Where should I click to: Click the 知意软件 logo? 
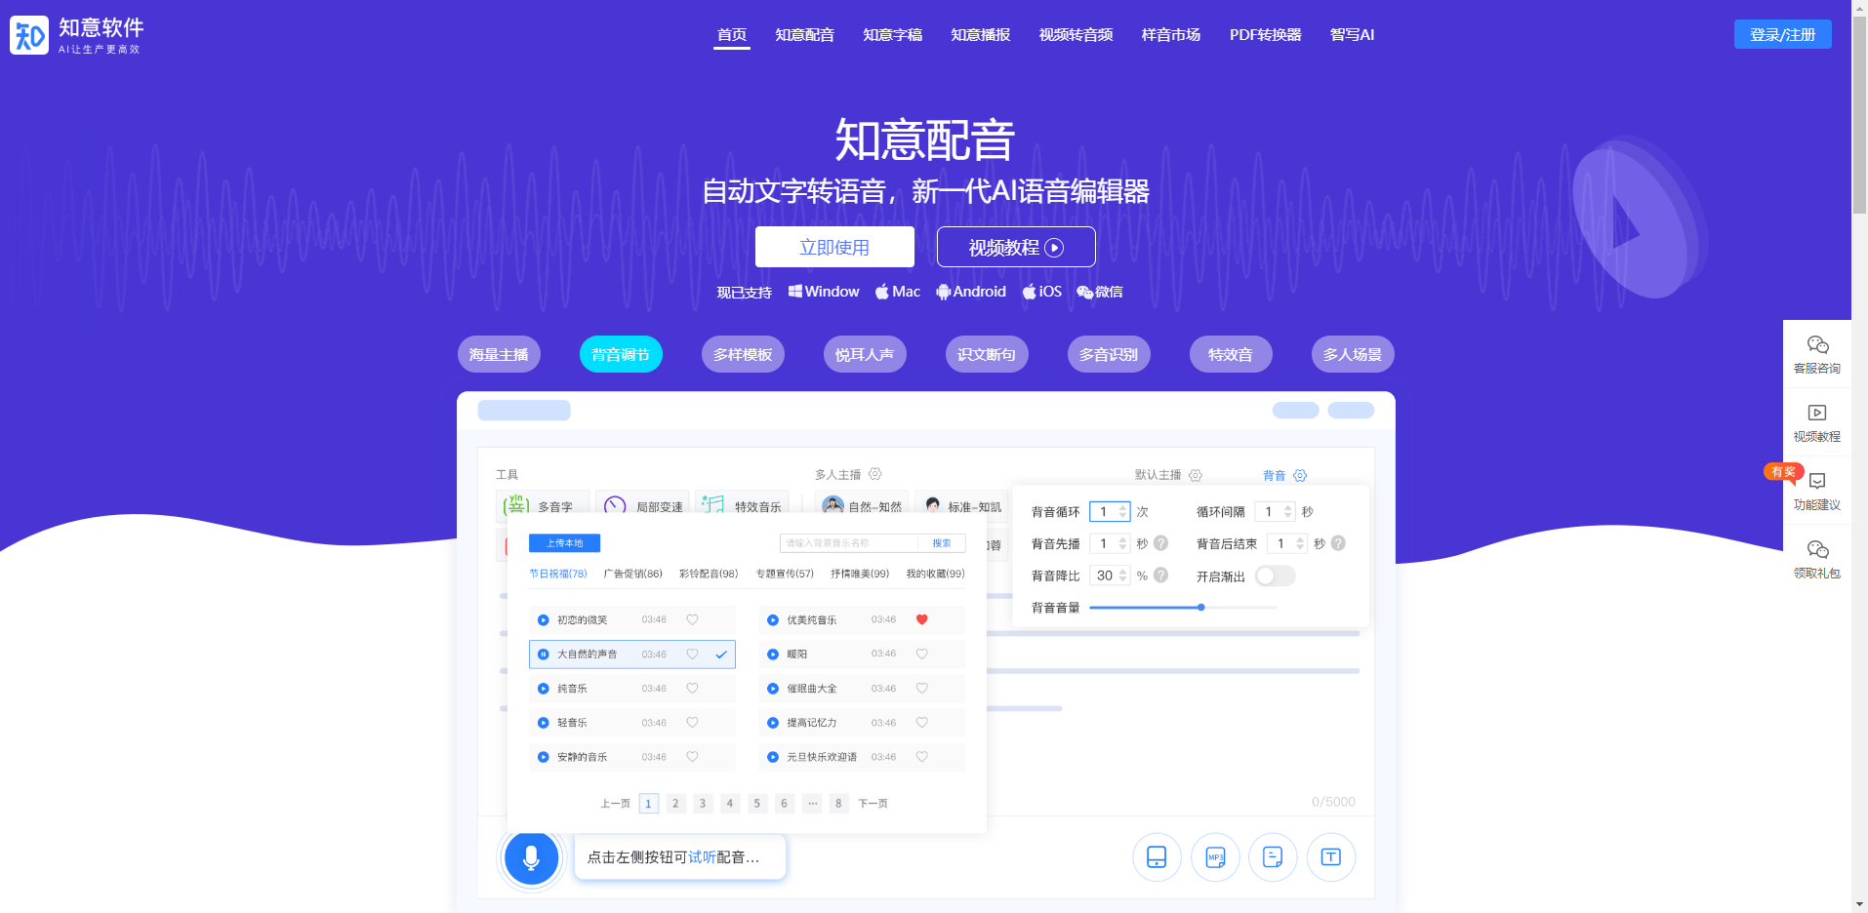click(77, 35)
